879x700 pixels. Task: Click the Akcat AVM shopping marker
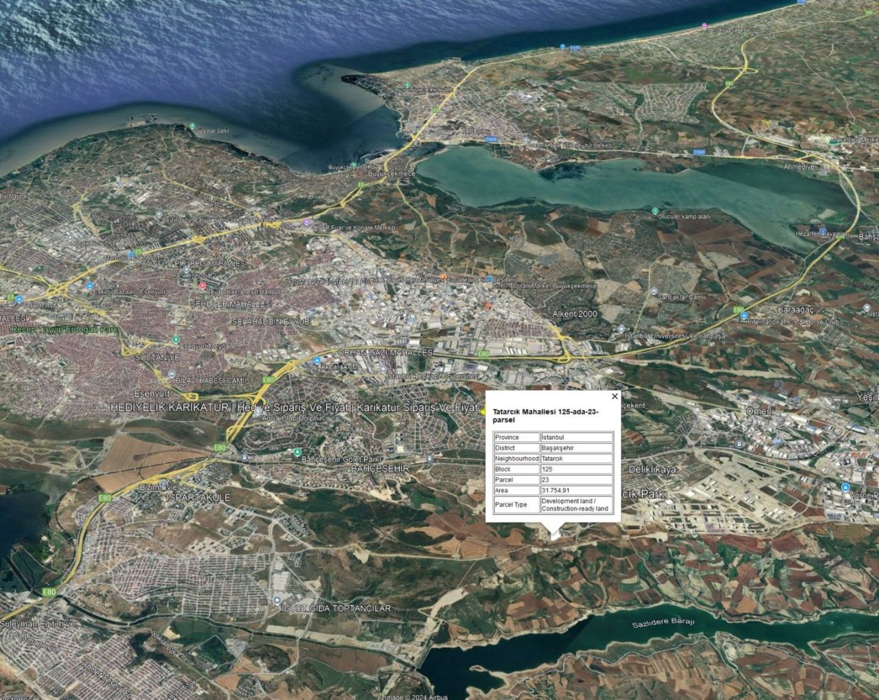(317, 360)
